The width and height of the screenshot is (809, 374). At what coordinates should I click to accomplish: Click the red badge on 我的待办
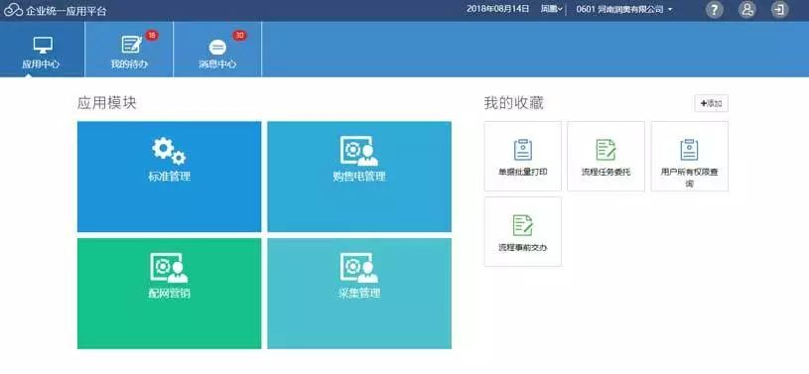click(152, 35)
